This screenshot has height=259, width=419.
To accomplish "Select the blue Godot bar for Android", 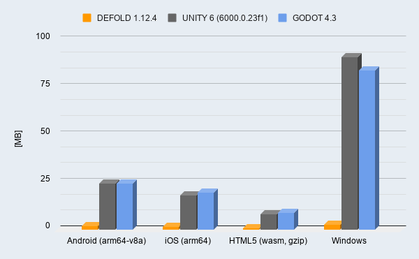I will coord(125,205).
